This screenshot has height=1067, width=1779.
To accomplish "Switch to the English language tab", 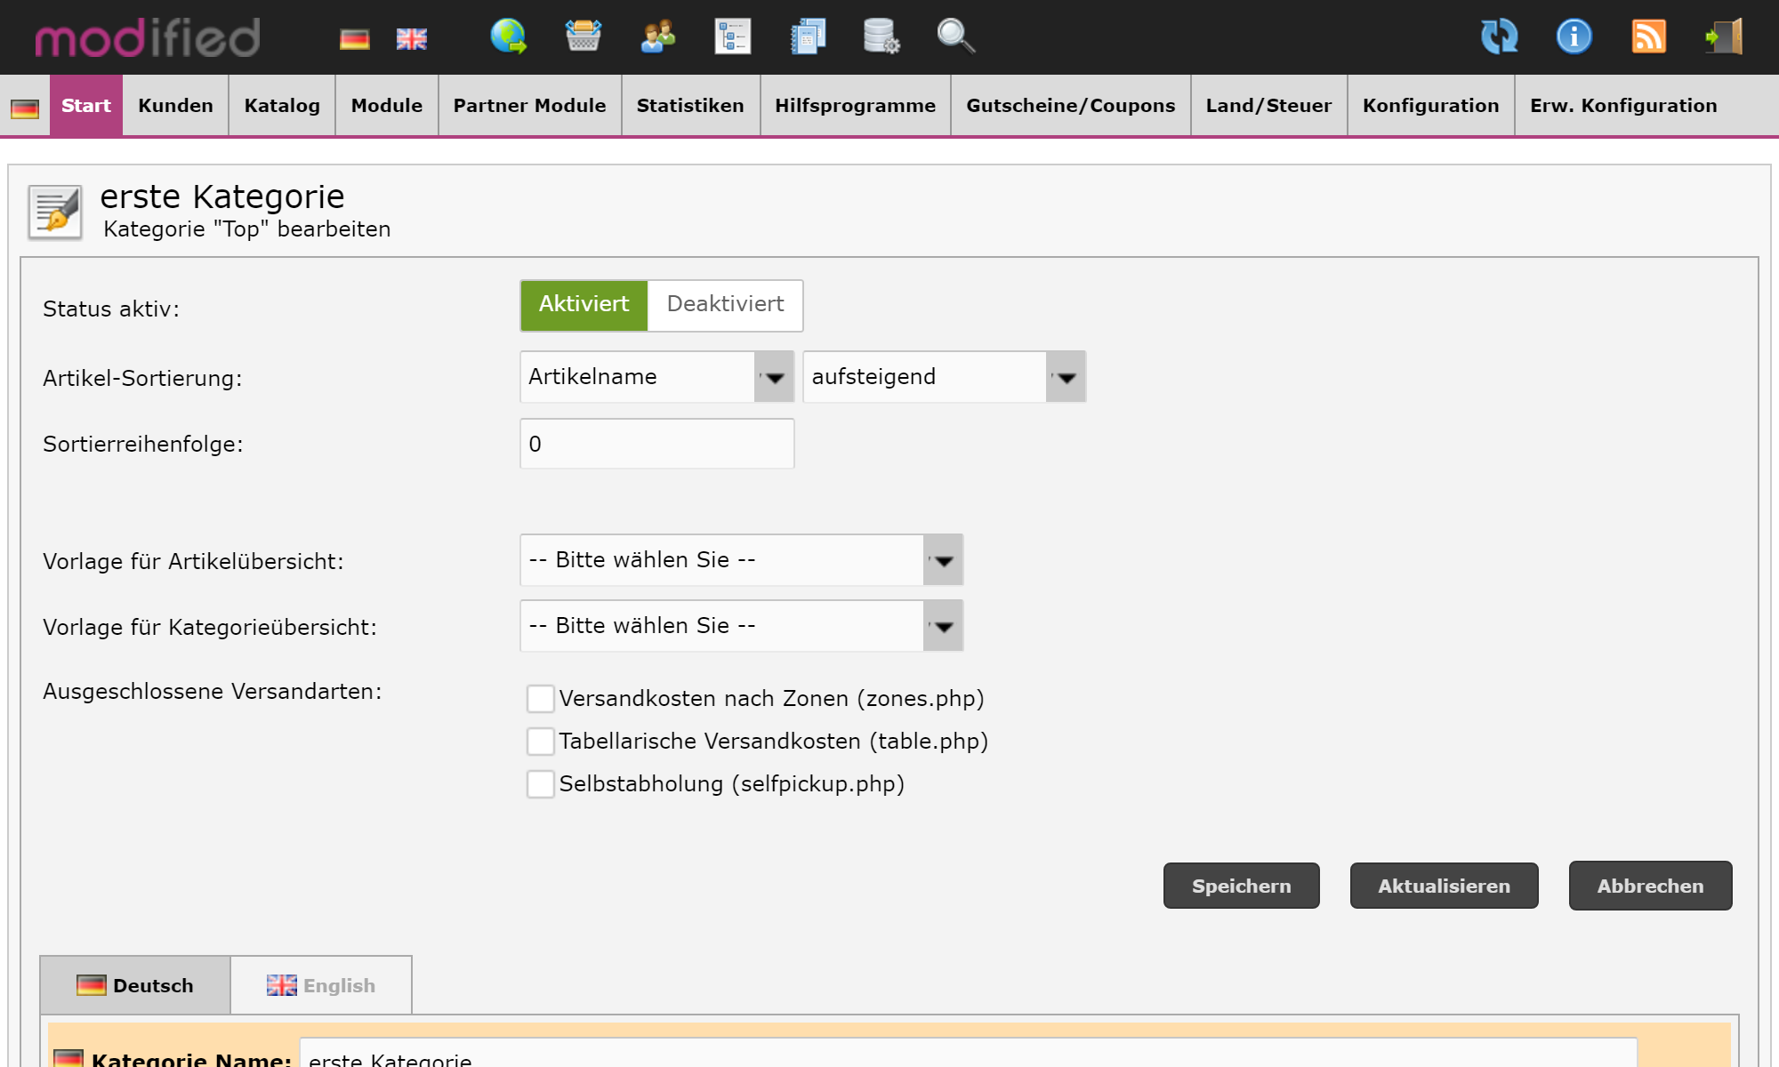I will [321, 985].
